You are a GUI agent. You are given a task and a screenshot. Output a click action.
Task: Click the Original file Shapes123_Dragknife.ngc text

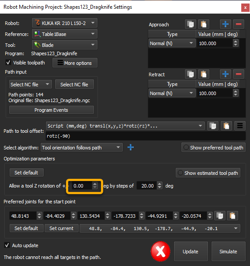click(x=49, y=100)
